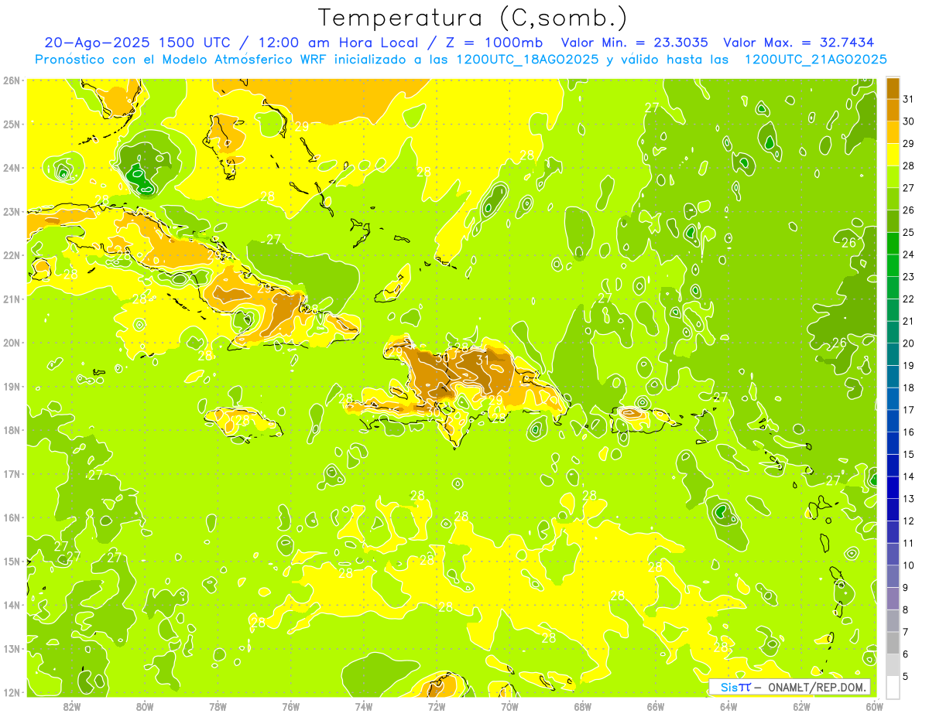This screenshot has width=929, height=717.
Task: Click the legend scale value 30
Action: click(909, 121)
